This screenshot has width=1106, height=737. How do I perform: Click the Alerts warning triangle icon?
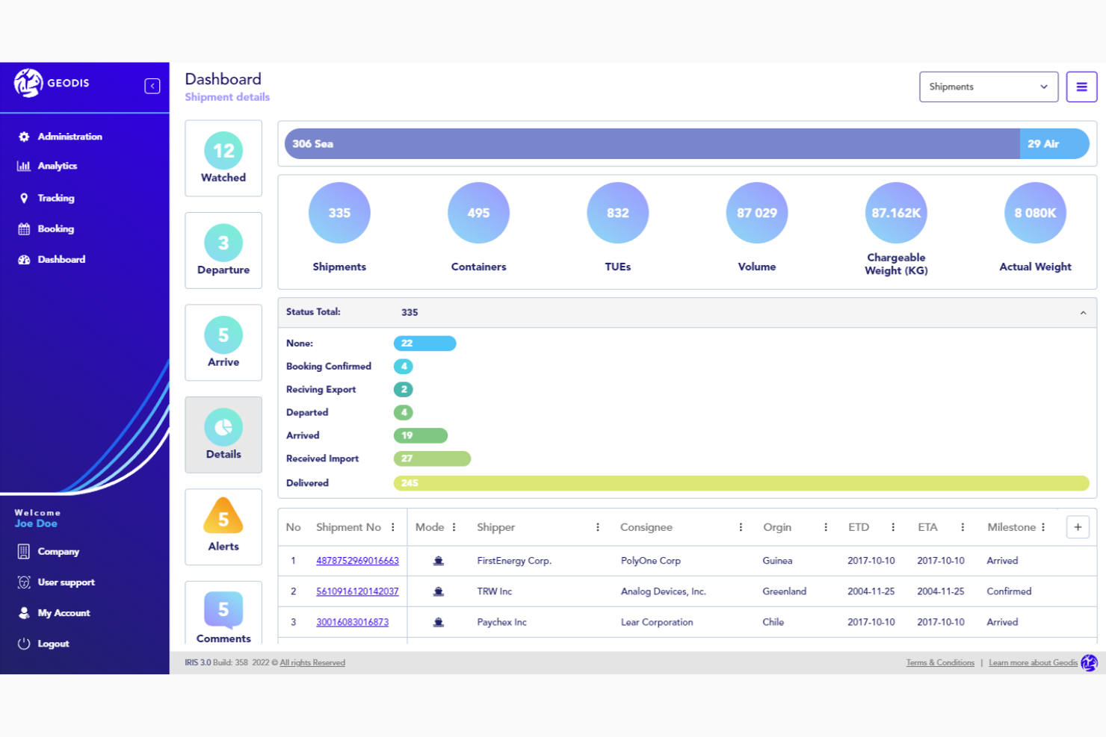coord(223,516)
